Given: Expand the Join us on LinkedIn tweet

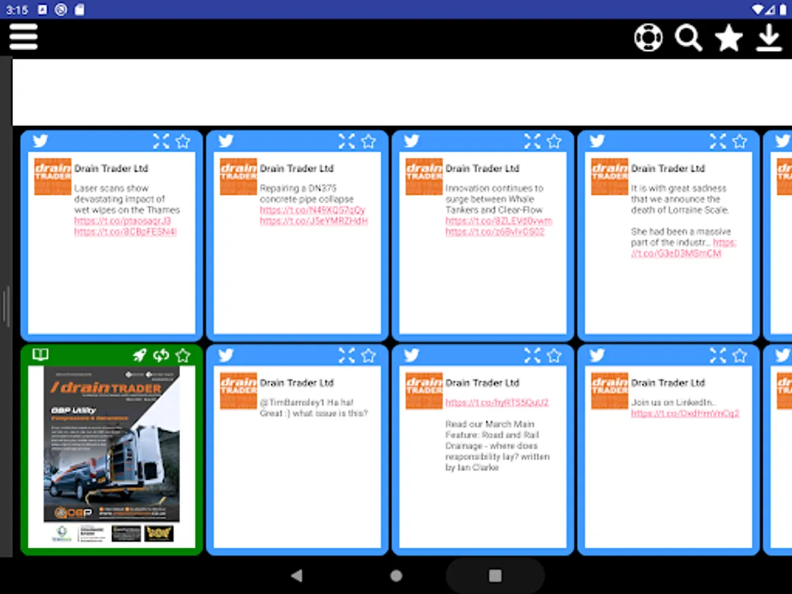Looking at the screenshot, I should (x=717, y=355).
